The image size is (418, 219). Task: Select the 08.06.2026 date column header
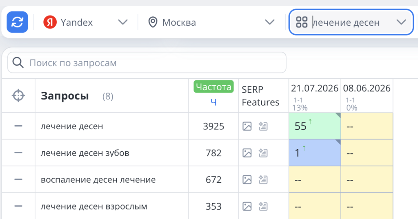click(367, 96)
